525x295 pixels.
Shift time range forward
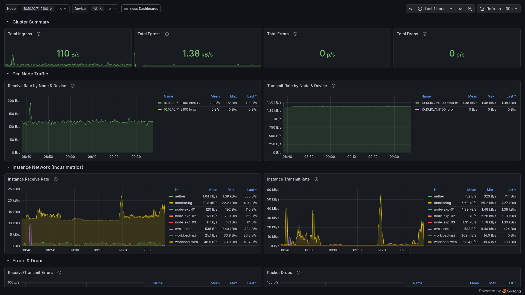click(x=460, y=9)
